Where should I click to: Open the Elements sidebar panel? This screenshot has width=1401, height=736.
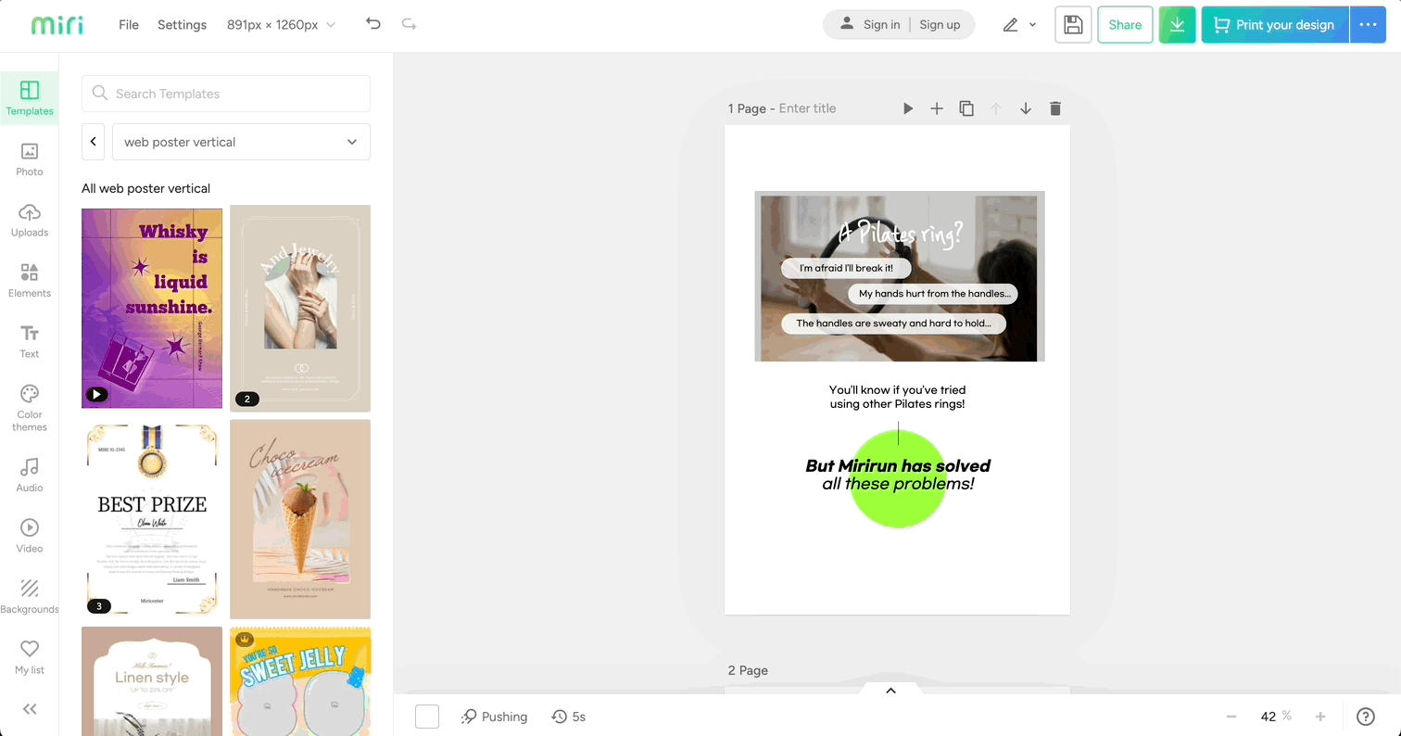pos(30,281)
